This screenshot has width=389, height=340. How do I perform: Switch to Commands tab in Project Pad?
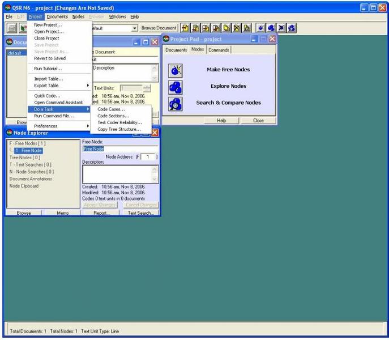click(x=219, y=50)
